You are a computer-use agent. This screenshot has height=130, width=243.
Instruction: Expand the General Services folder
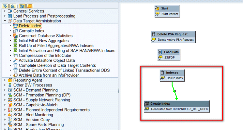[5, 11]
